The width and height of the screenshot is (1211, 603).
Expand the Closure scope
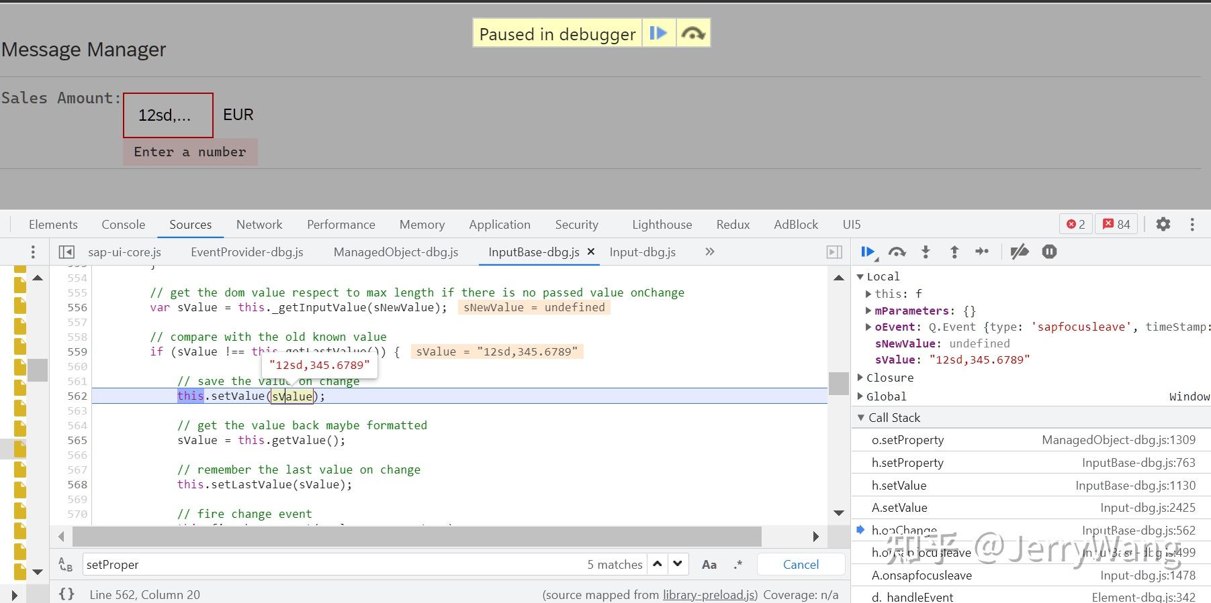[x=860, y=378]
